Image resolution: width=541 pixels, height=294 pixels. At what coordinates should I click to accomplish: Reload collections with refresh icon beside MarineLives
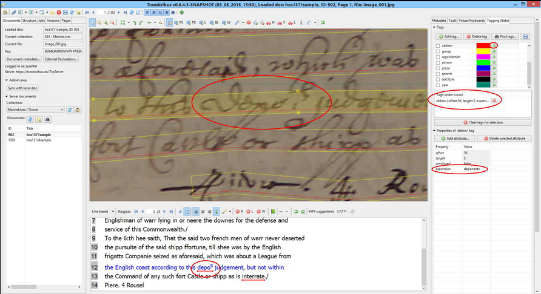click(70, 109)
